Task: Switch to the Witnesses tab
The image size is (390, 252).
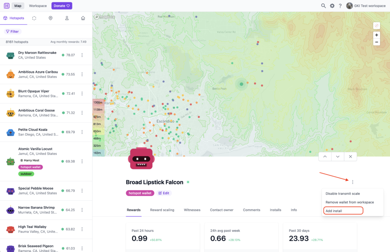Action: coord(192,210)
